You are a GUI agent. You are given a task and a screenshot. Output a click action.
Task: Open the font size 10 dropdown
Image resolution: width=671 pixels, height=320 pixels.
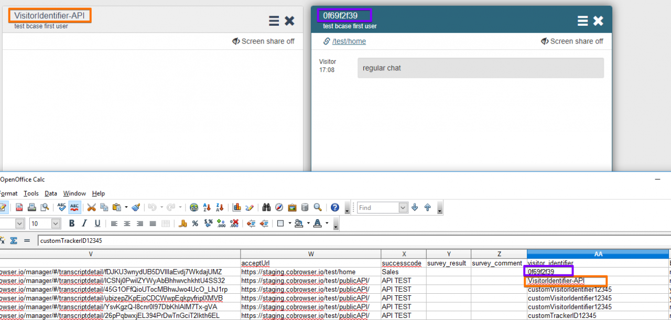(56, 223)
